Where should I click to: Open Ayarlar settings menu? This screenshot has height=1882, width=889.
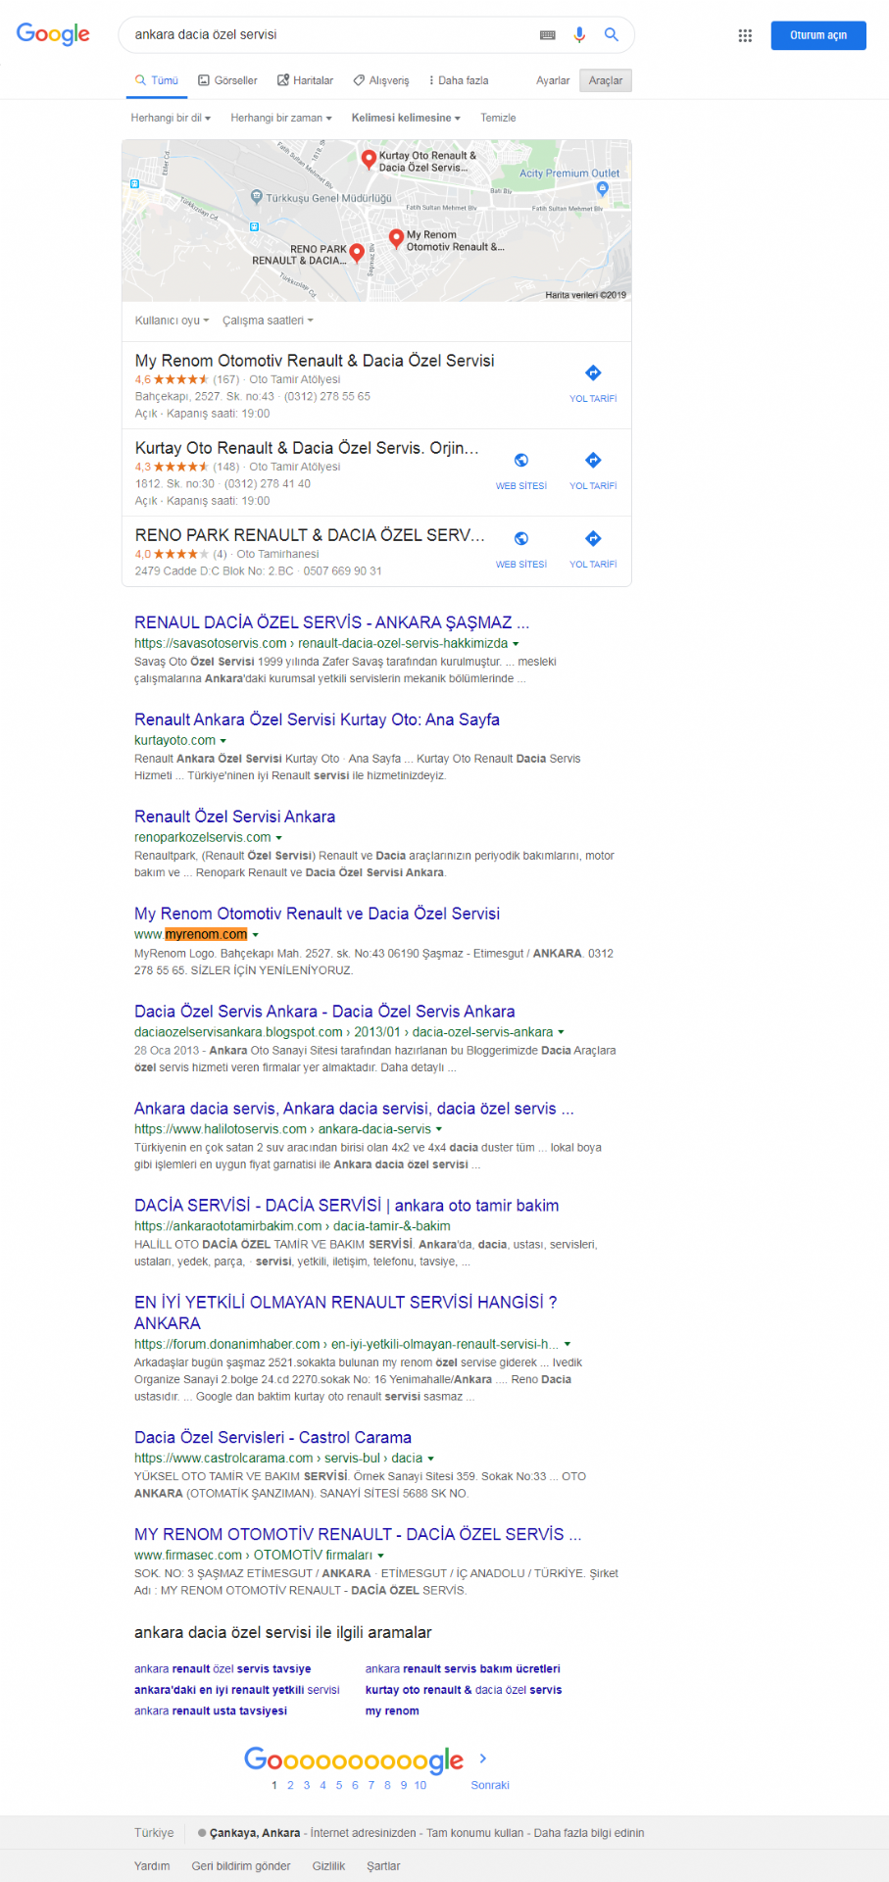pyautogui.click(x=553, y=80)
